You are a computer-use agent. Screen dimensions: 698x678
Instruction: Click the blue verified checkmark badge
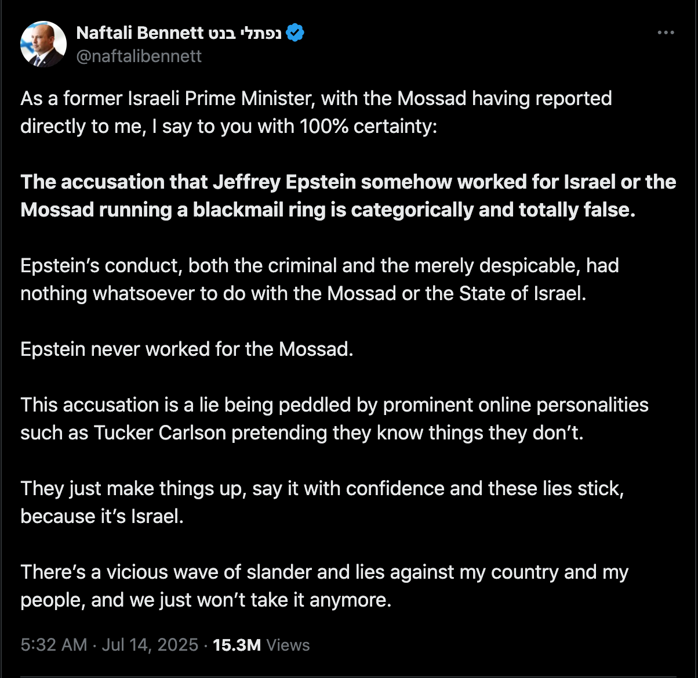(296, 33)
